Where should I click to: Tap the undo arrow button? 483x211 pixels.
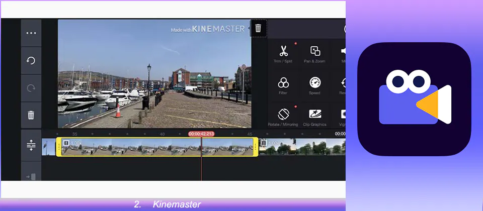pos(31,61)
